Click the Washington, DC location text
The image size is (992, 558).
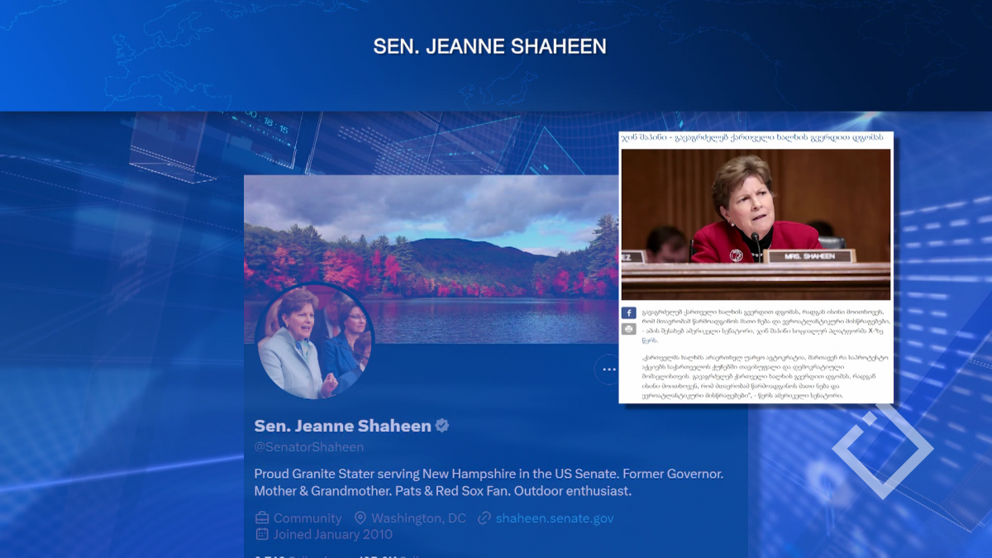[418, 518]
